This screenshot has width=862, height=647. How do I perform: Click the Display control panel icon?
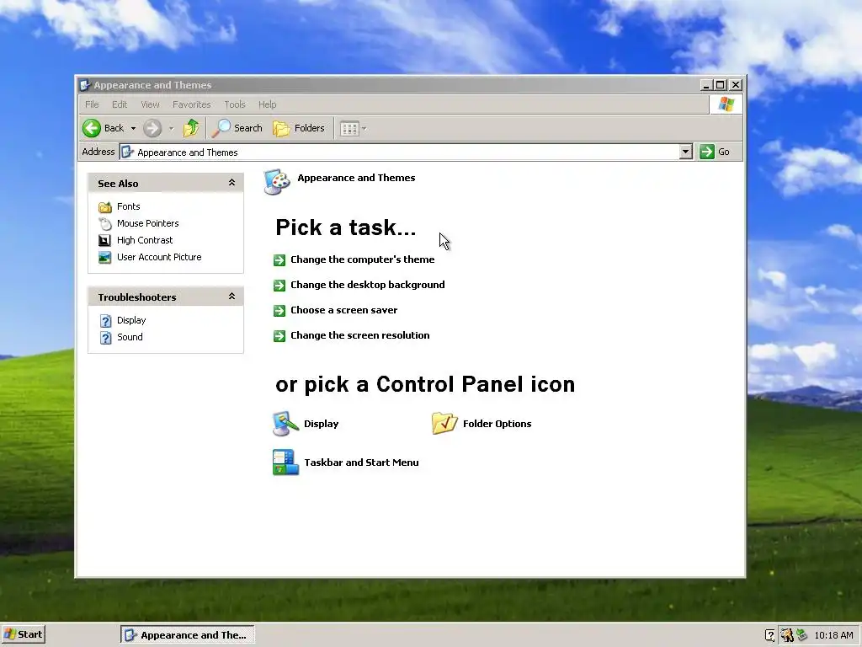pos(285,424)
